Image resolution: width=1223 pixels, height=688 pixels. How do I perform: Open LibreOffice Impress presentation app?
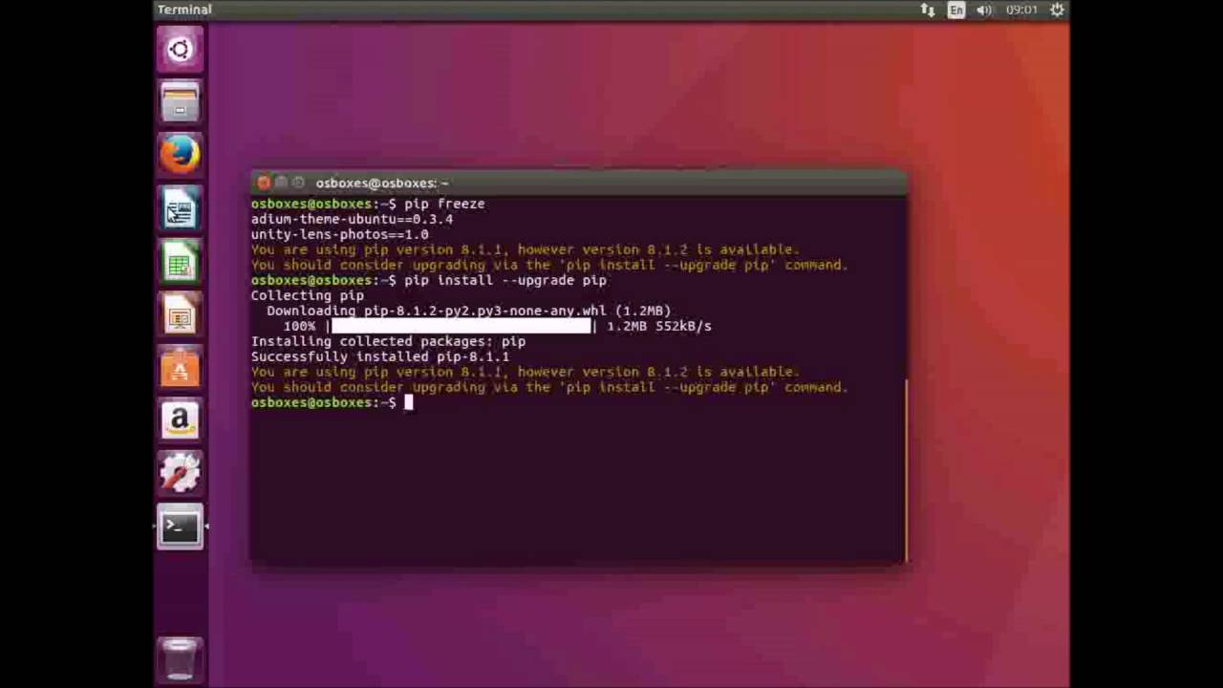point(180,314)
